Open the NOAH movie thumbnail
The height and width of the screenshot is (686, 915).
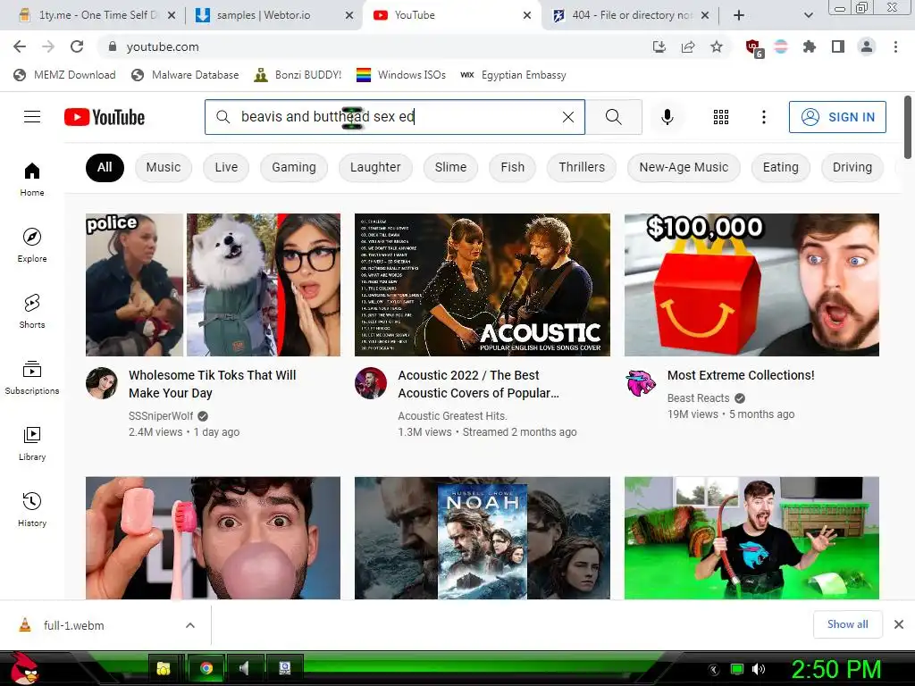click(483, 538)
